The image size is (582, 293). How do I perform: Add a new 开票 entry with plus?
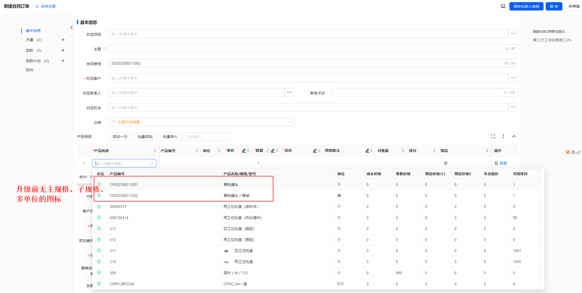point(63,40)
